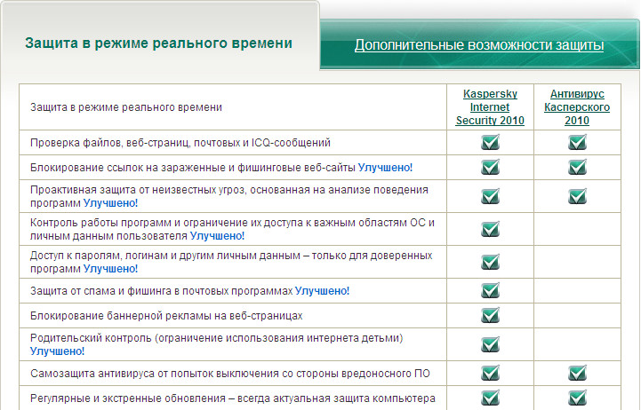641x410 pixels.
Task: Open the Антивирус Касперского 2010 link
Action: click(577, 106)
